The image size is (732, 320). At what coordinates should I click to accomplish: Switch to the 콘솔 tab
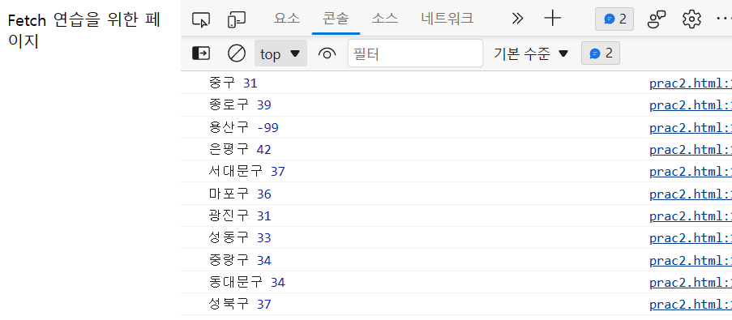[x=336, y=19]
